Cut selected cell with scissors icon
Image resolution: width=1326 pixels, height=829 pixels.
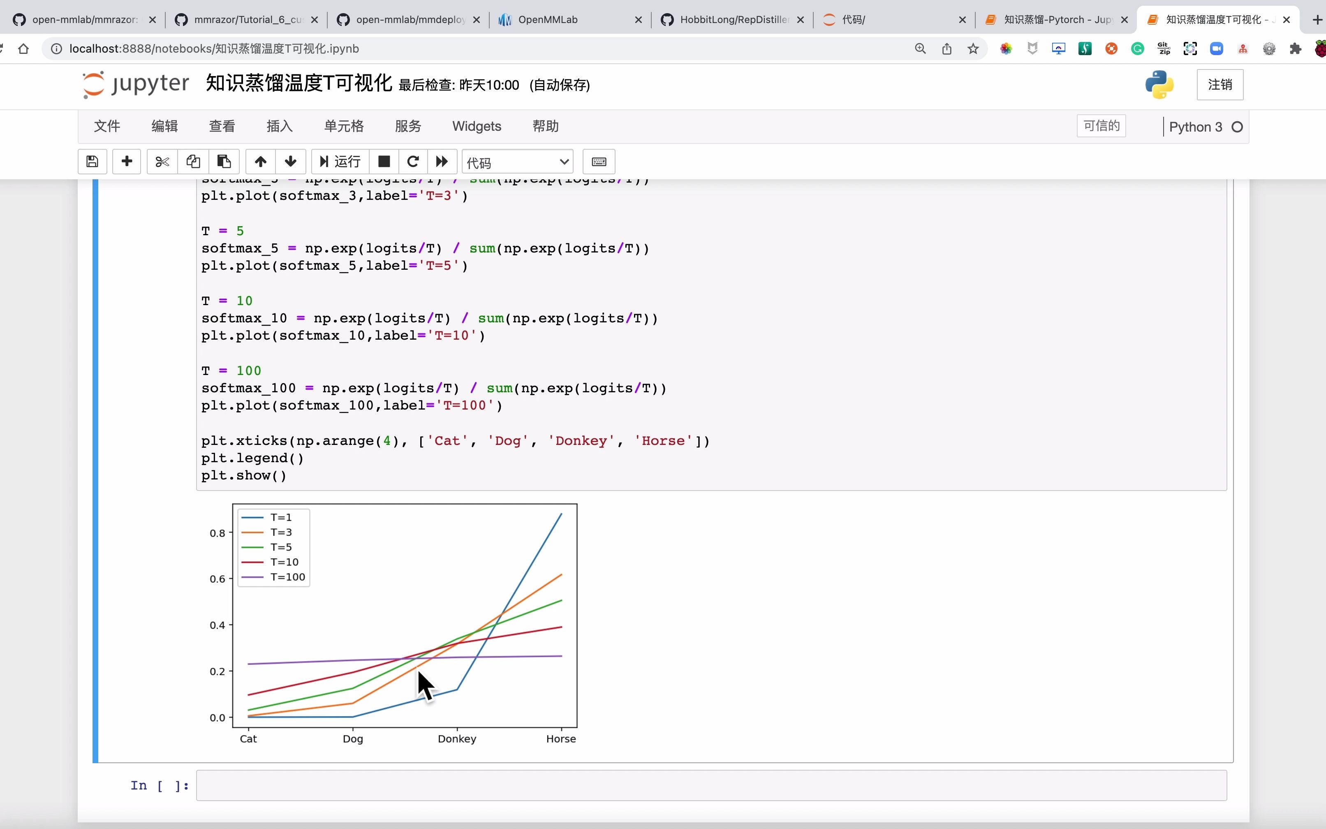pyautogui.click(x=162, y=162)
